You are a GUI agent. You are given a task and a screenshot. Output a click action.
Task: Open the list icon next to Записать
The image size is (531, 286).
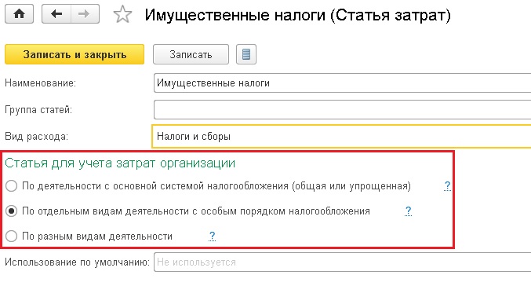coord(246,54)
